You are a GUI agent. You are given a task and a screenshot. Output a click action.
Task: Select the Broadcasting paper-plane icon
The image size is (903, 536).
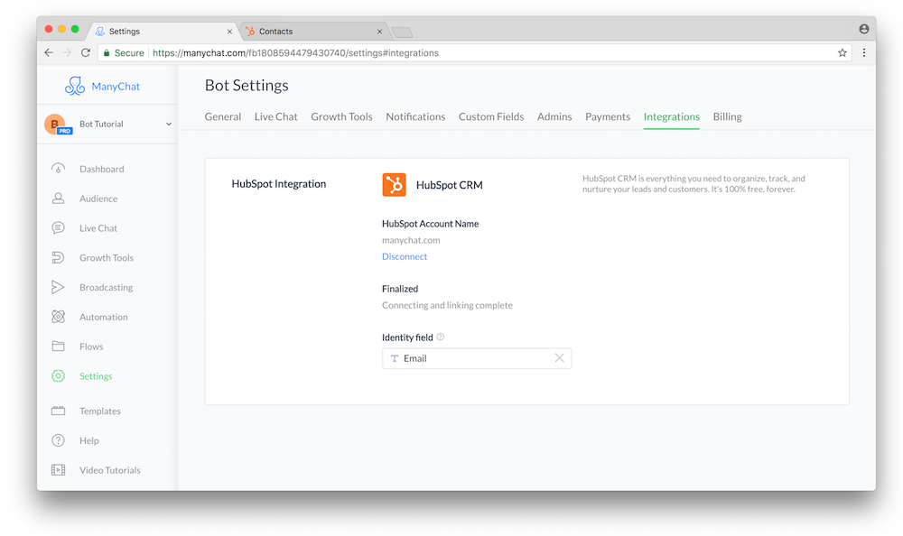(58, 287)
